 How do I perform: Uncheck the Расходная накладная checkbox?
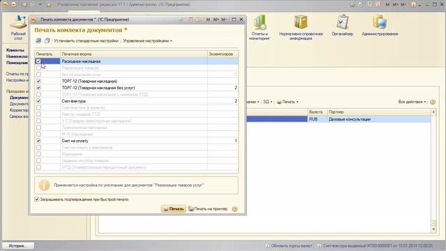38,61
